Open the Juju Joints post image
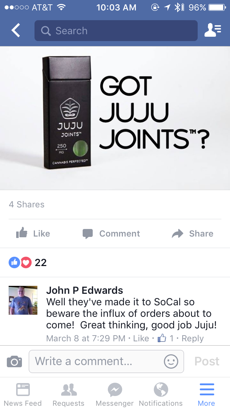The image size is (230, 409). pyautogui.click(x=115, y=118)
